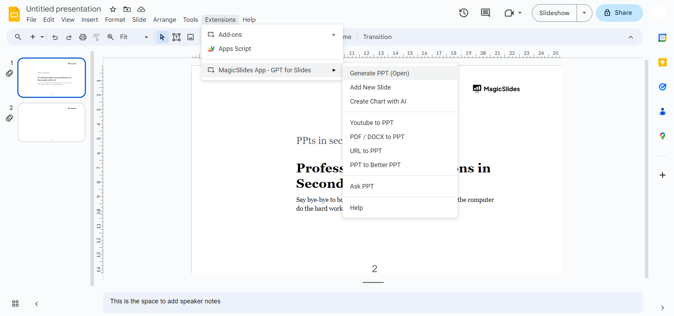Click linked-slide icon beside slide 1
Screen dimensions: 674x316
9,73
